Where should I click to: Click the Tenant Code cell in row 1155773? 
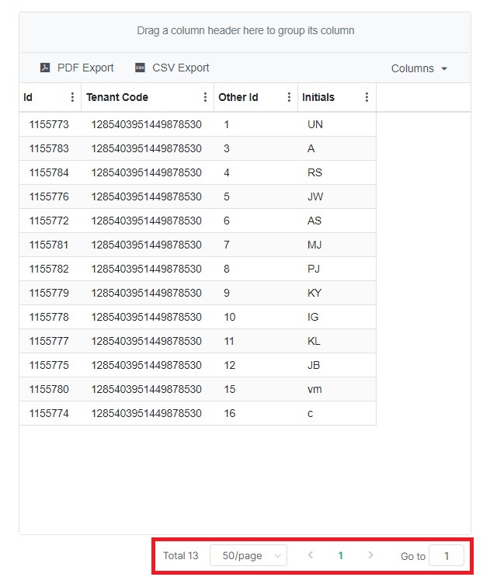point(148,124)
